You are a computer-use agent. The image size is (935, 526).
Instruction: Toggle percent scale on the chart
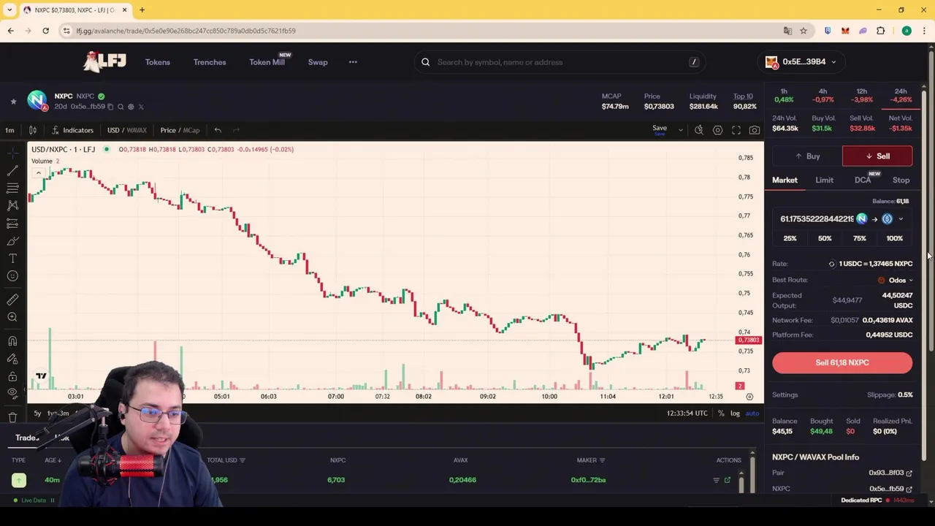pyautogui.click(x=721, y=413)
